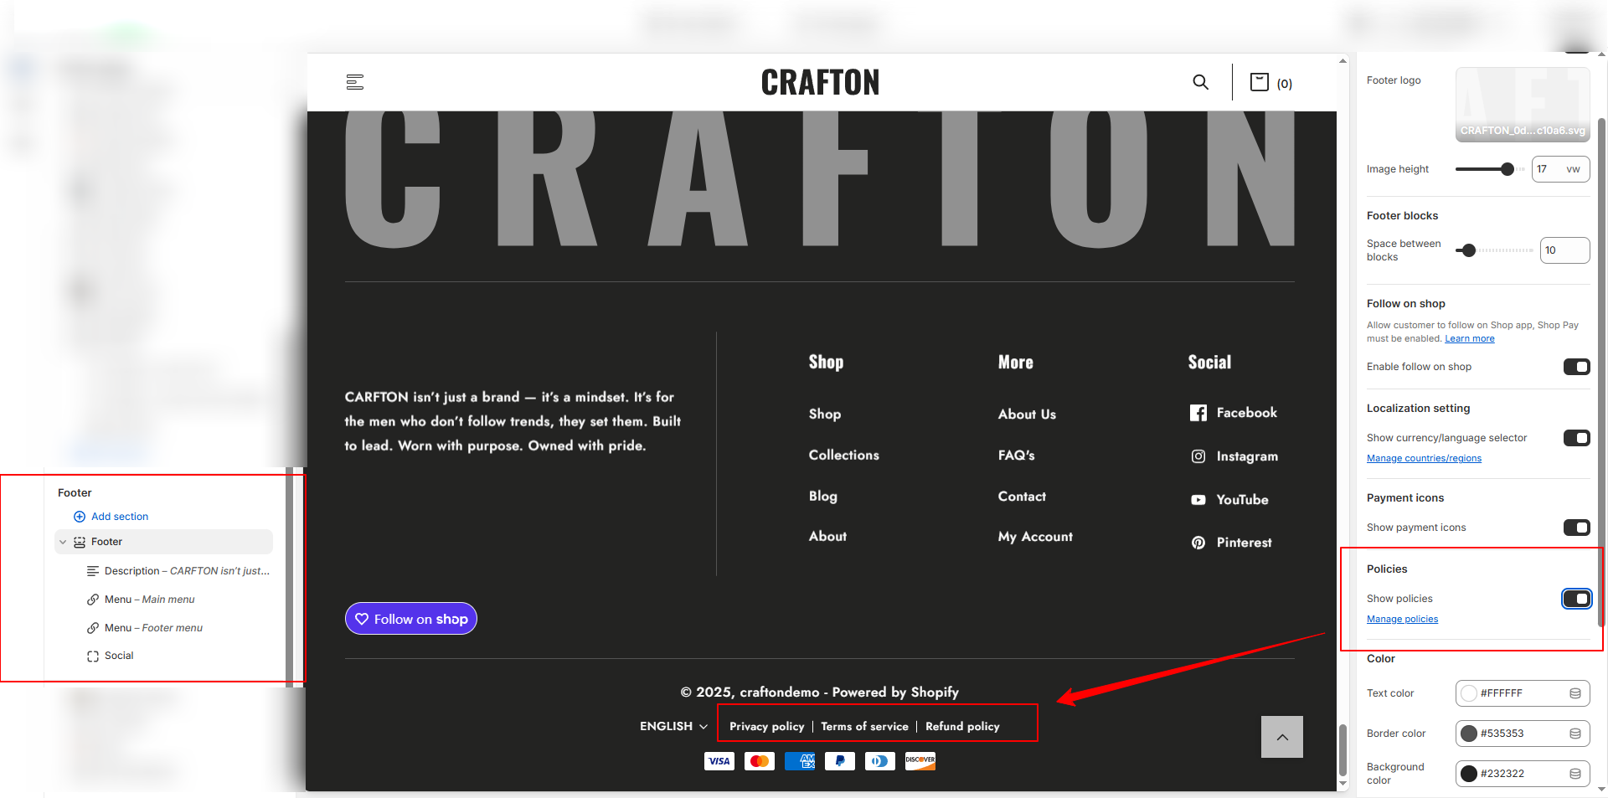Open the hamburger menu icon in header
Viewport: 1608px width, 798px height.
coord(355,82)
